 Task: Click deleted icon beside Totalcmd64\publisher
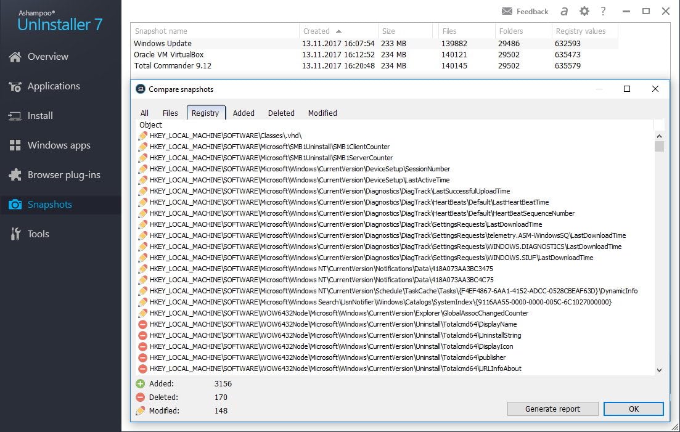click(x=142, y=357)
